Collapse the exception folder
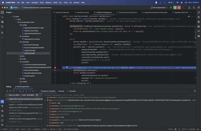The height and width of the screenshot is (131, 201). tap(18, 62)
